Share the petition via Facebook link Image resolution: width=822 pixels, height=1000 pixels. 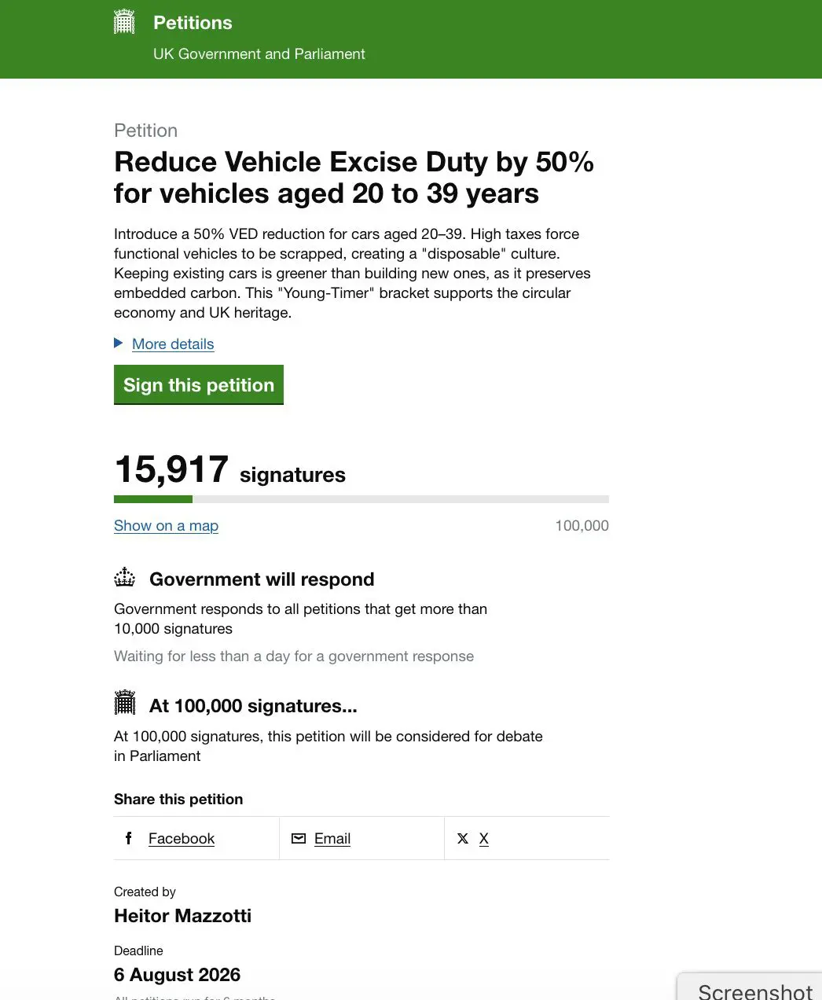coord(182,839)
